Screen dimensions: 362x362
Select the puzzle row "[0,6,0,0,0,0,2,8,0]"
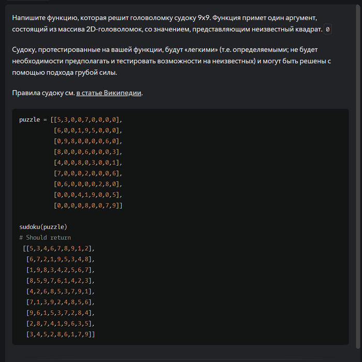coord(88,184)
